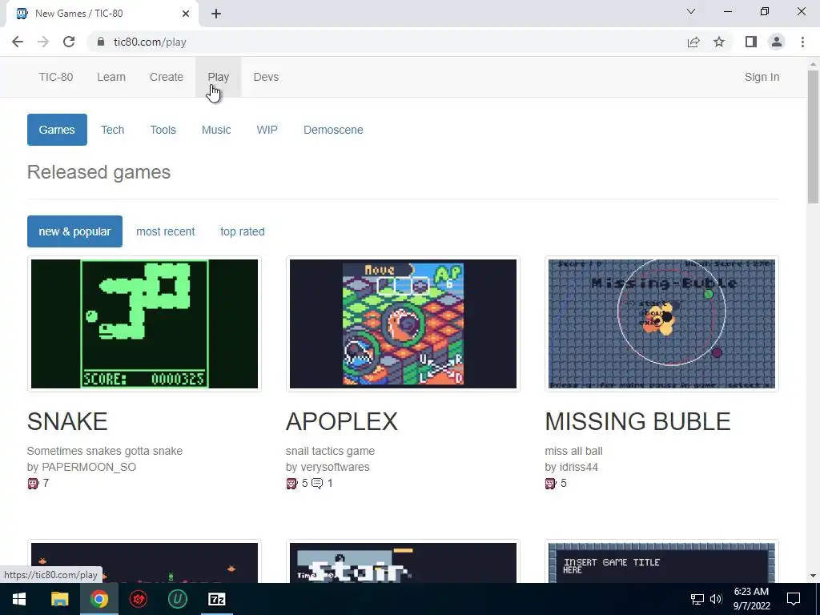
Task: Switch to the Tech category tab
Action: click(x=112, y=130)
